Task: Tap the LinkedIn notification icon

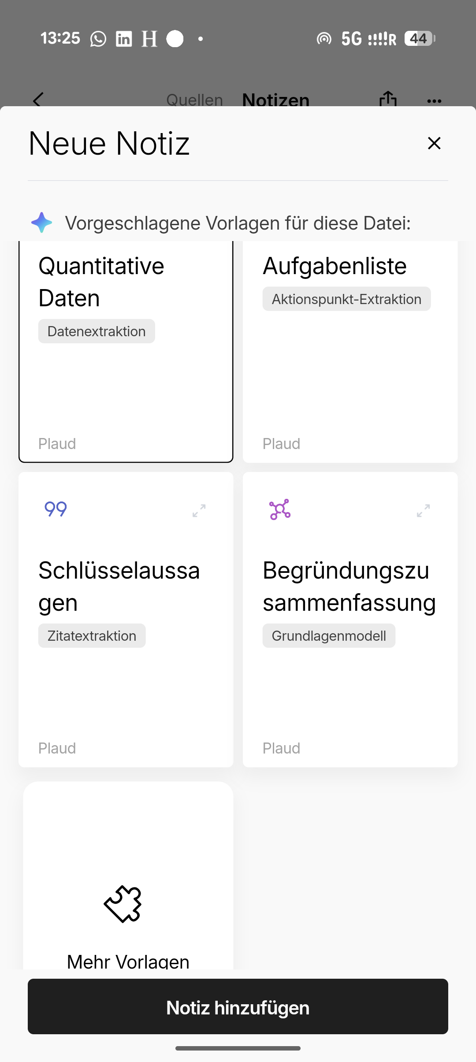Action: [x=124, y=39]
